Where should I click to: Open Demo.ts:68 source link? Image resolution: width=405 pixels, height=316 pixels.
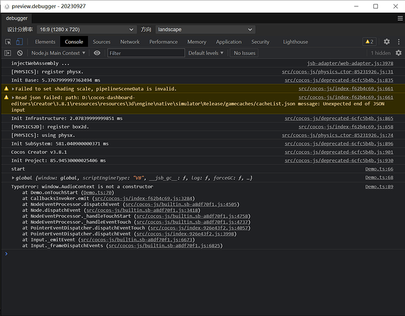click(379, 178)
